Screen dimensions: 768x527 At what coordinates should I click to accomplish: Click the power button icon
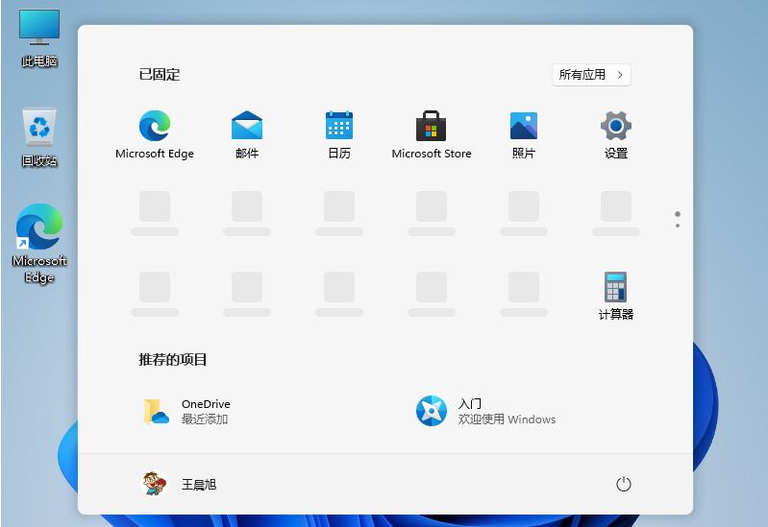623,484
